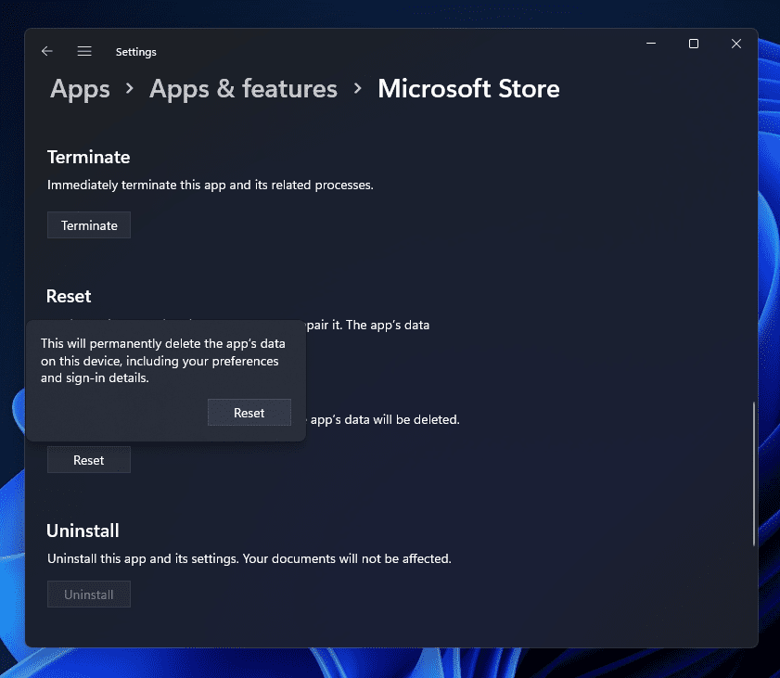The image size is (780, 678).
Task: Click the Settings gear area in the titlebar
Action: tap(135, 52)
